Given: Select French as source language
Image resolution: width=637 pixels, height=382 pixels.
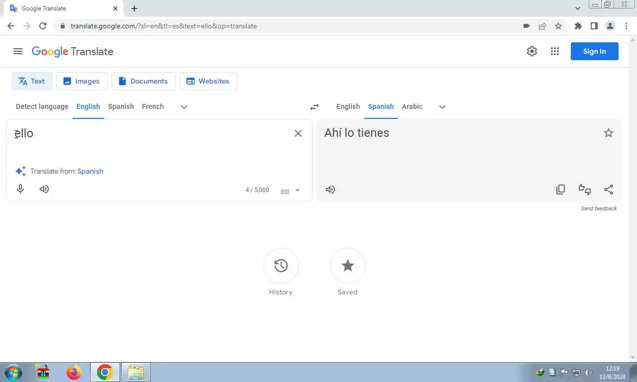Looking at the screenshot, I should tap(153, 106).
